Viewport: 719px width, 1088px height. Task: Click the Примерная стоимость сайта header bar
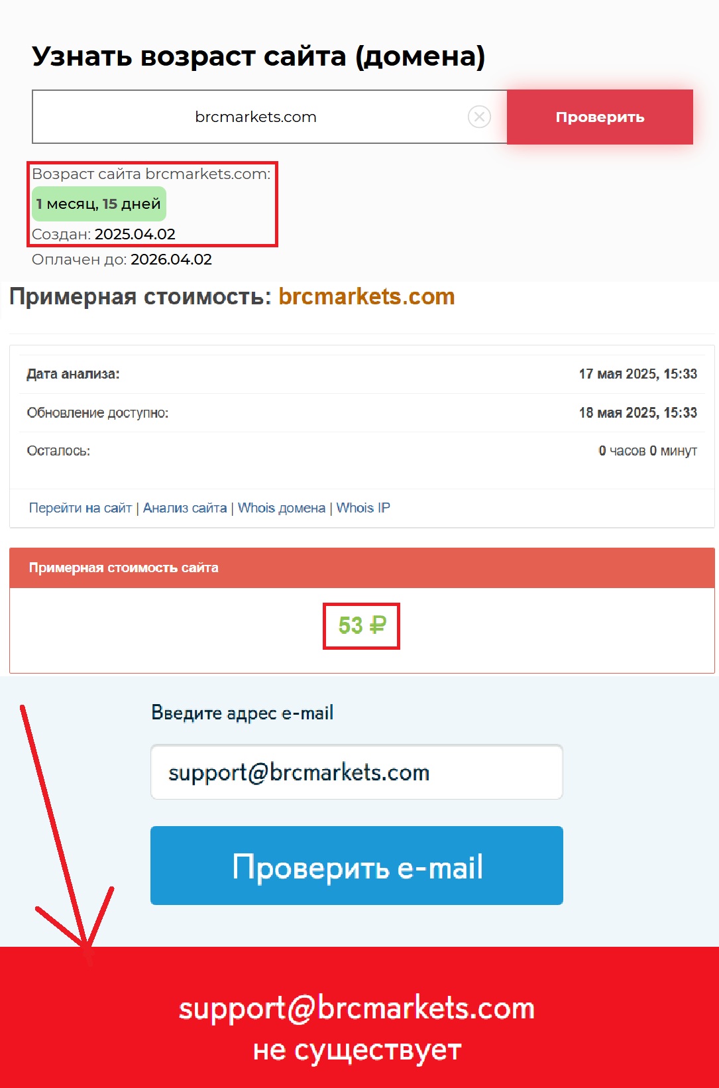coord(362,568)
